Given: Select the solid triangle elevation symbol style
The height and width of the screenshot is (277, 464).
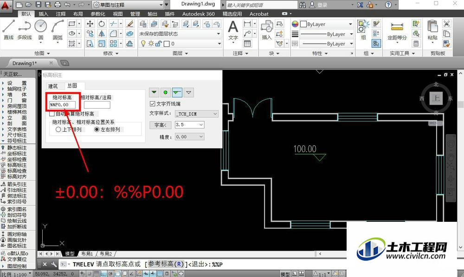Looking at the screenshot, I should coord(154,92).
